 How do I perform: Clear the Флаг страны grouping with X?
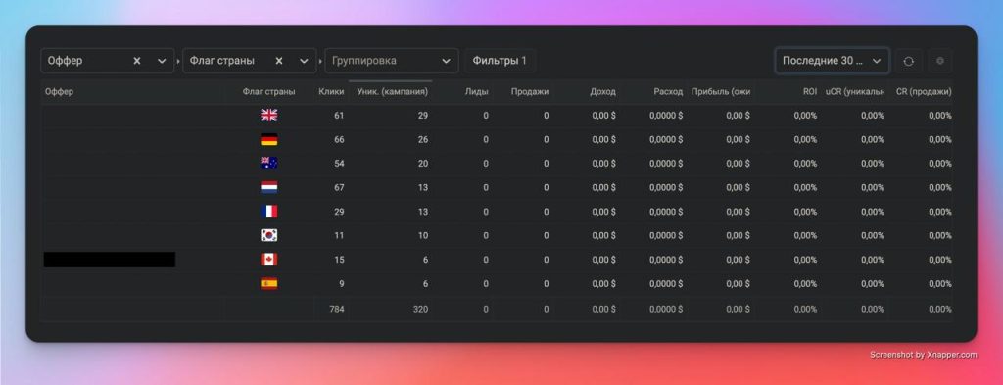point(279,61)
